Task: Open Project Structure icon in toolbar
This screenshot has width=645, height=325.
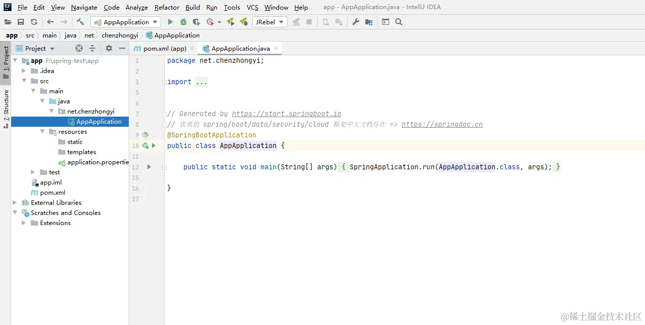Action: [x=369, y=22]
